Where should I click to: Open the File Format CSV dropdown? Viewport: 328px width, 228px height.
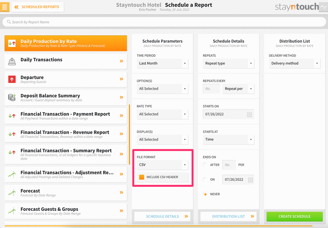point(163,165)
